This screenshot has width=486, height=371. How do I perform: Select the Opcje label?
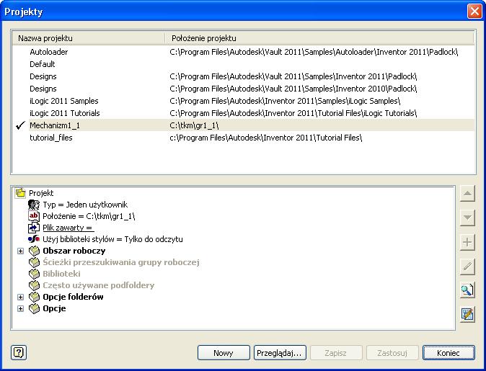pyautogui.click(x=54, y=308)
